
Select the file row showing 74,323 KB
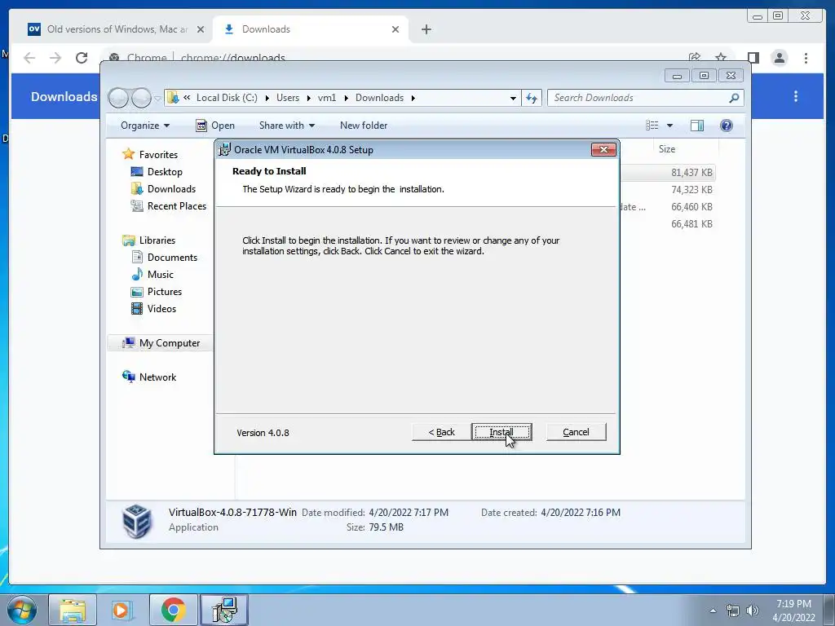coord(667,189)
